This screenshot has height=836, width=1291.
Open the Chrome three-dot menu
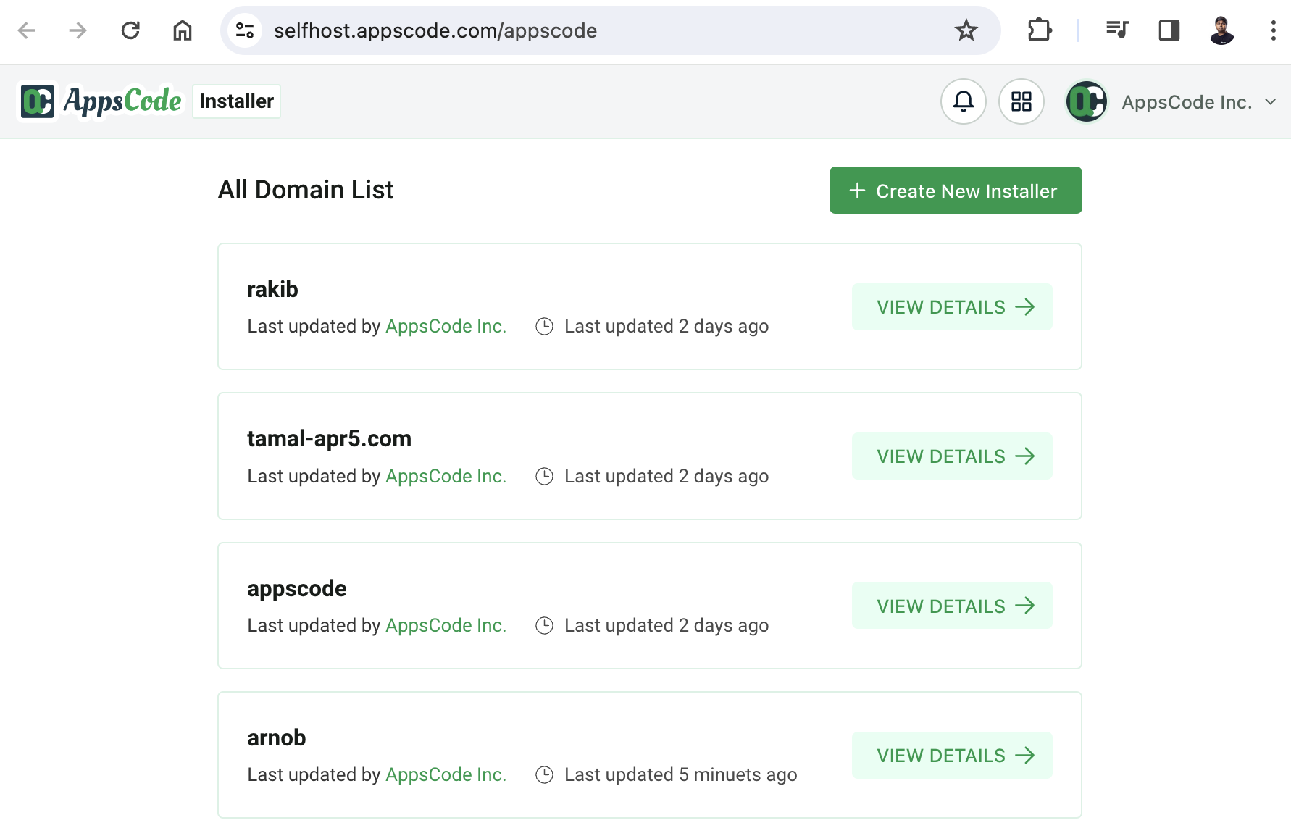point(1273,30)
